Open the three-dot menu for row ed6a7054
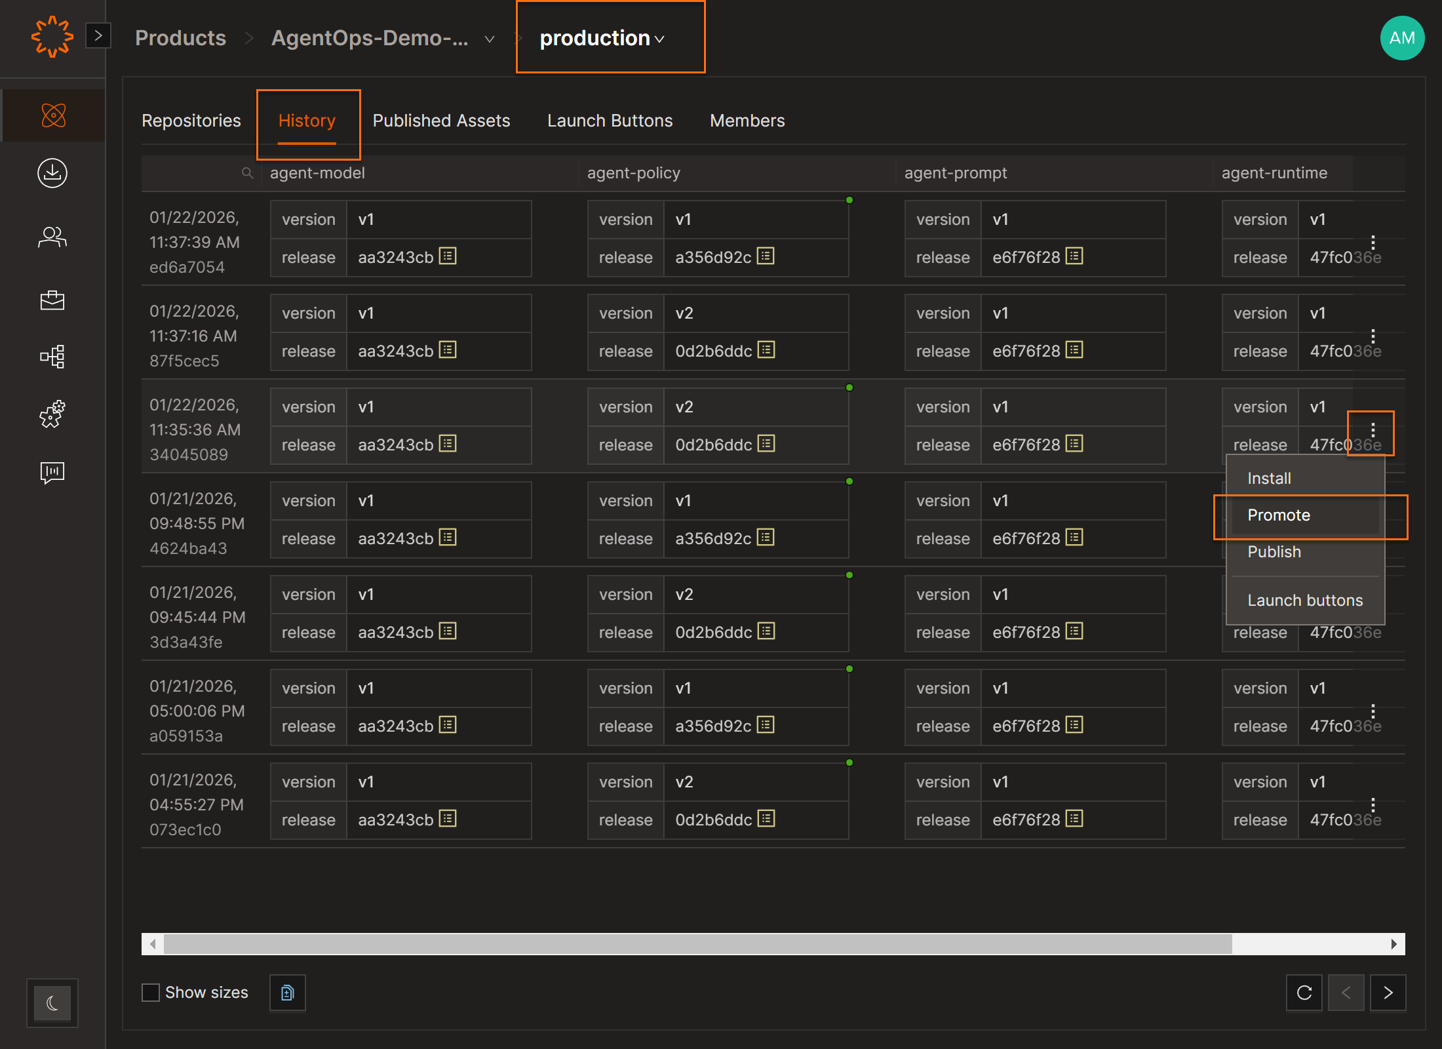This screenshot has width=1442, height=1049. pyautogui.click(x=1373, y=242)
